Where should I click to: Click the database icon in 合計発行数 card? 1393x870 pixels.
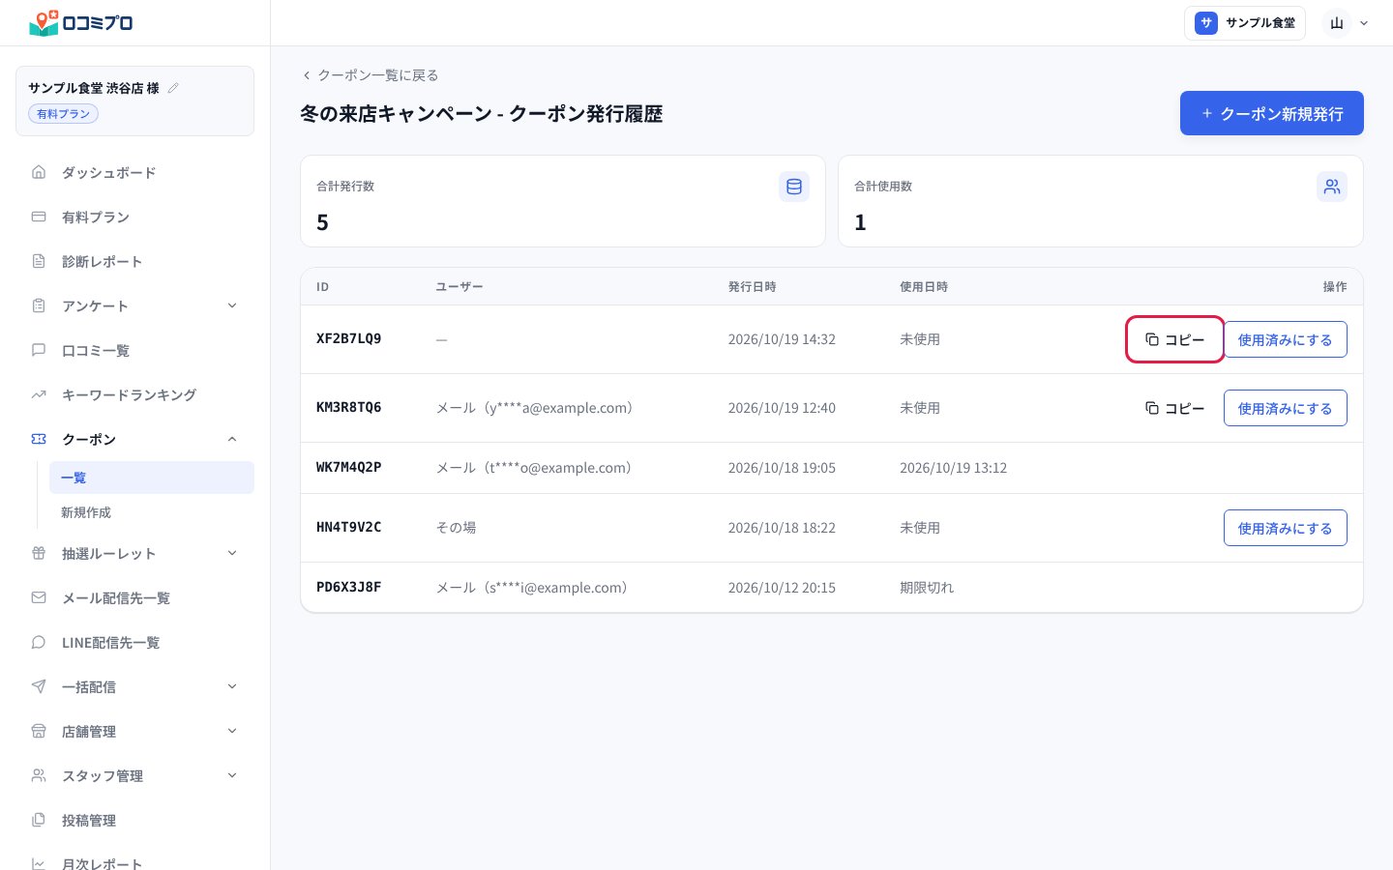(x=794, y=187)
